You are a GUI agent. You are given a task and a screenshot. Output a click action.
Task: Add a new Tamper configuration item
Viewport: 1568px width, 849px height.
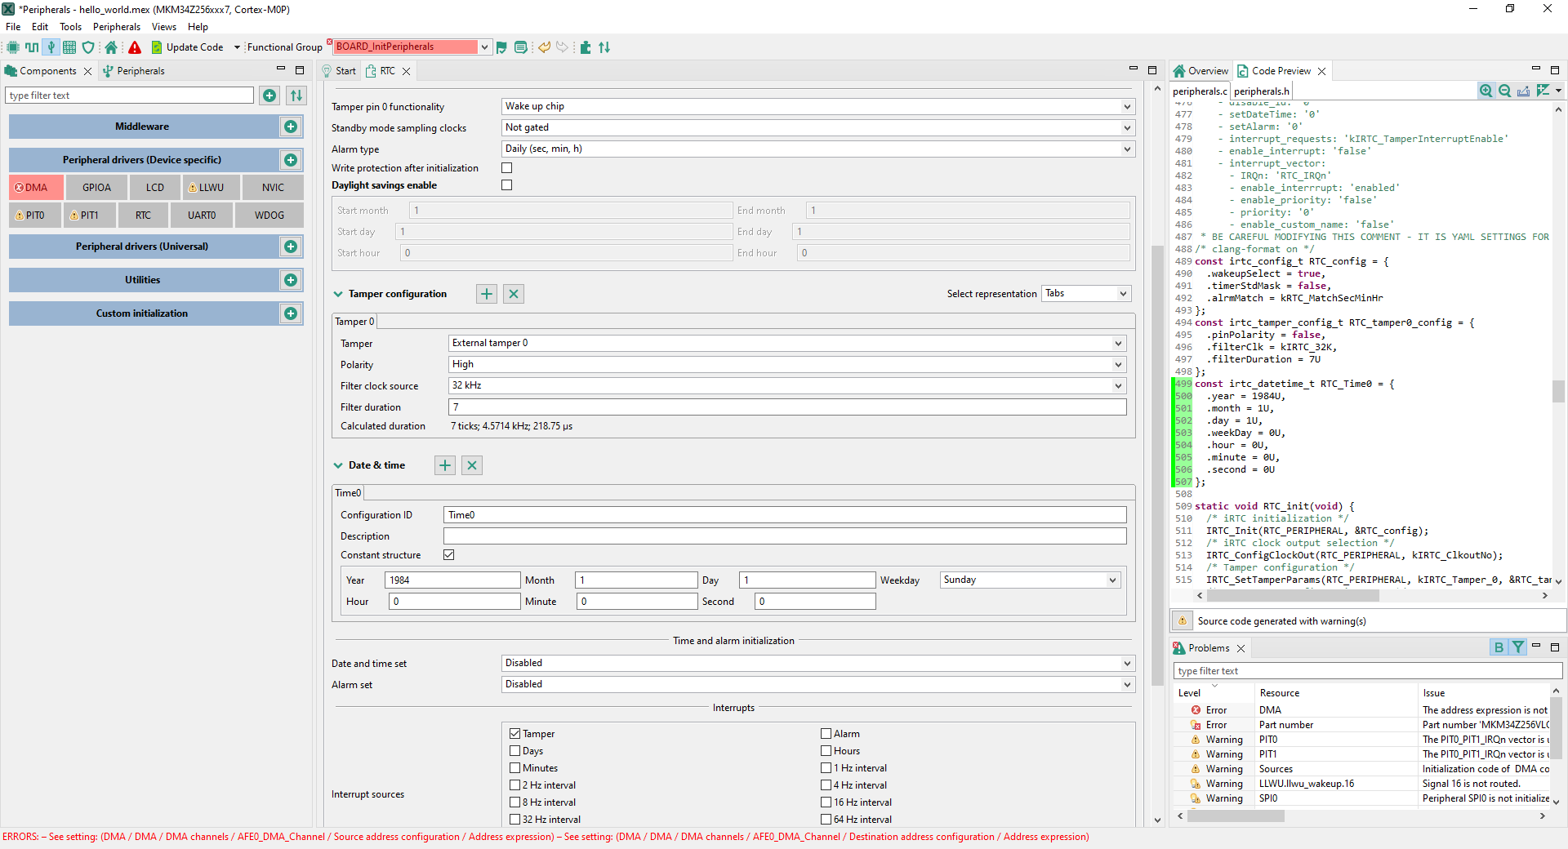coord(487,294)
